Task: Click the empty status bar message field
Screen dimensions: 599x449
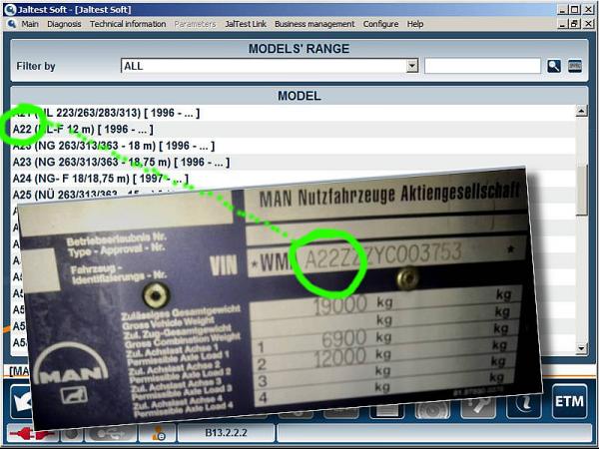Action: (x=434, y=433)
